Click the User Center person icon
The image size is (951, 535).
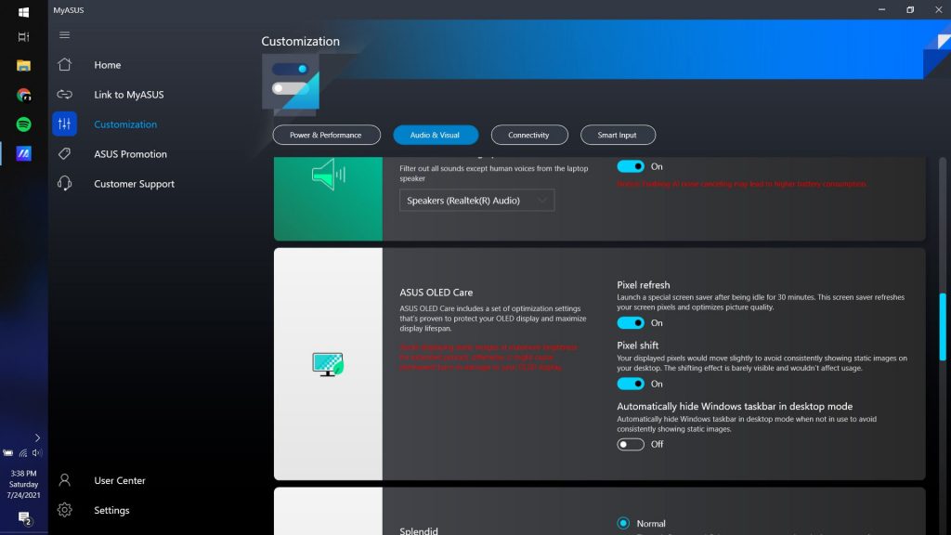64,480
